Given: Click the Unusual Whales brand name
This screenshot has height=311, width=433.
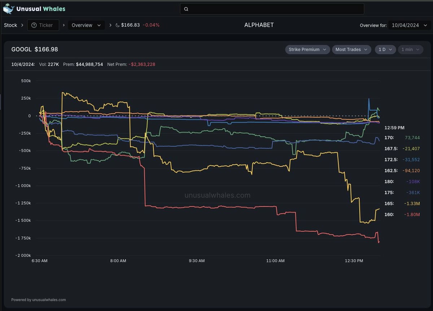Looking at the screenshot, I should coord(41,9).
